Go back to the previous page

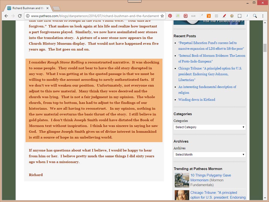pos(6,16)
